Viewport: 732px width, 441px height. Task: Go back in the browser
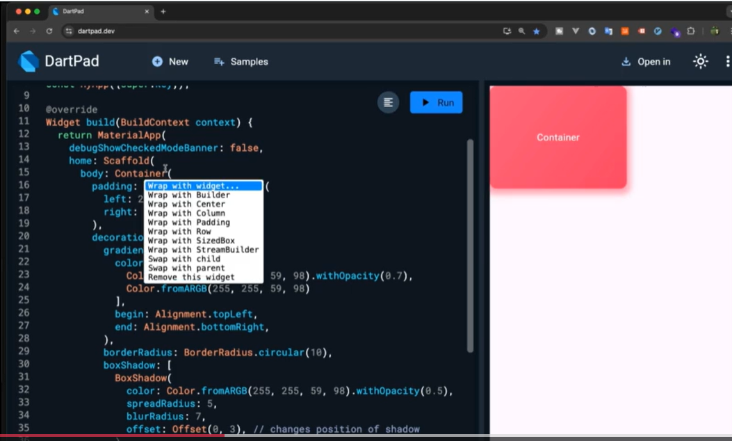[17, 31]
